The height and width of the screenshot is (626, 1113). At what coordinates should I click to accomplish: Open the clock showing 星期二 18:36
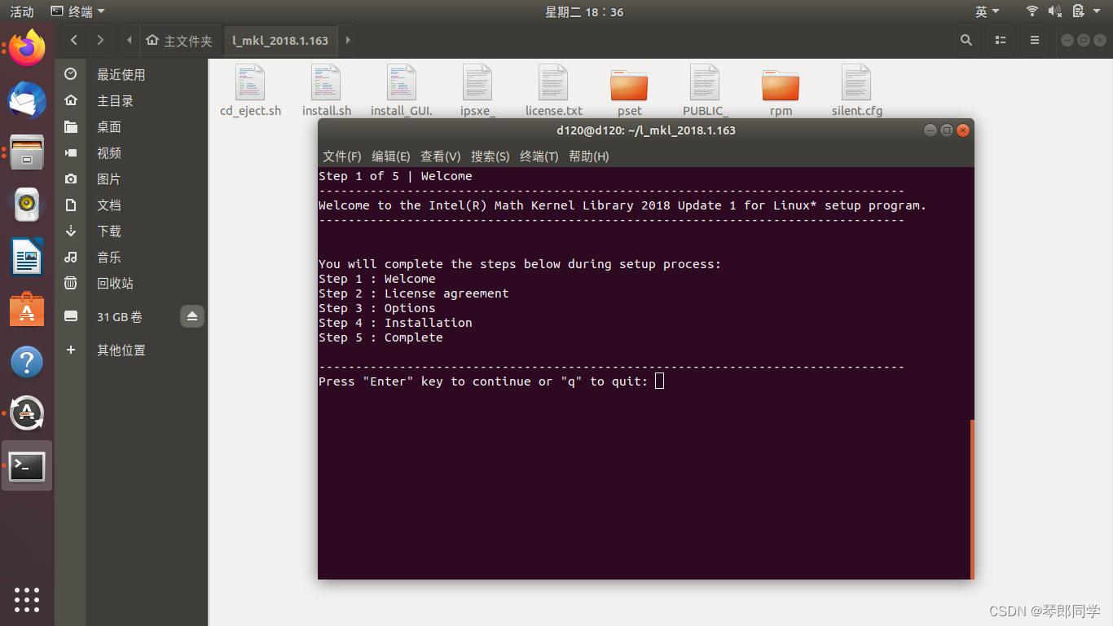(x=584, y=11)
